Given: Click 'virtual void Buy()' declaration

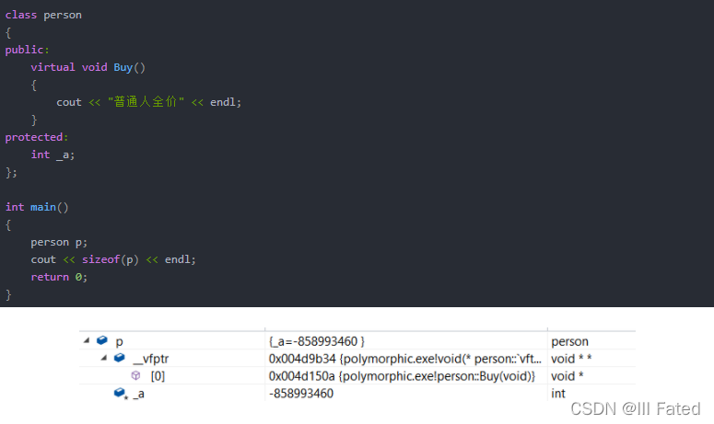Looking at the screenshot, I should click(88, 67).
